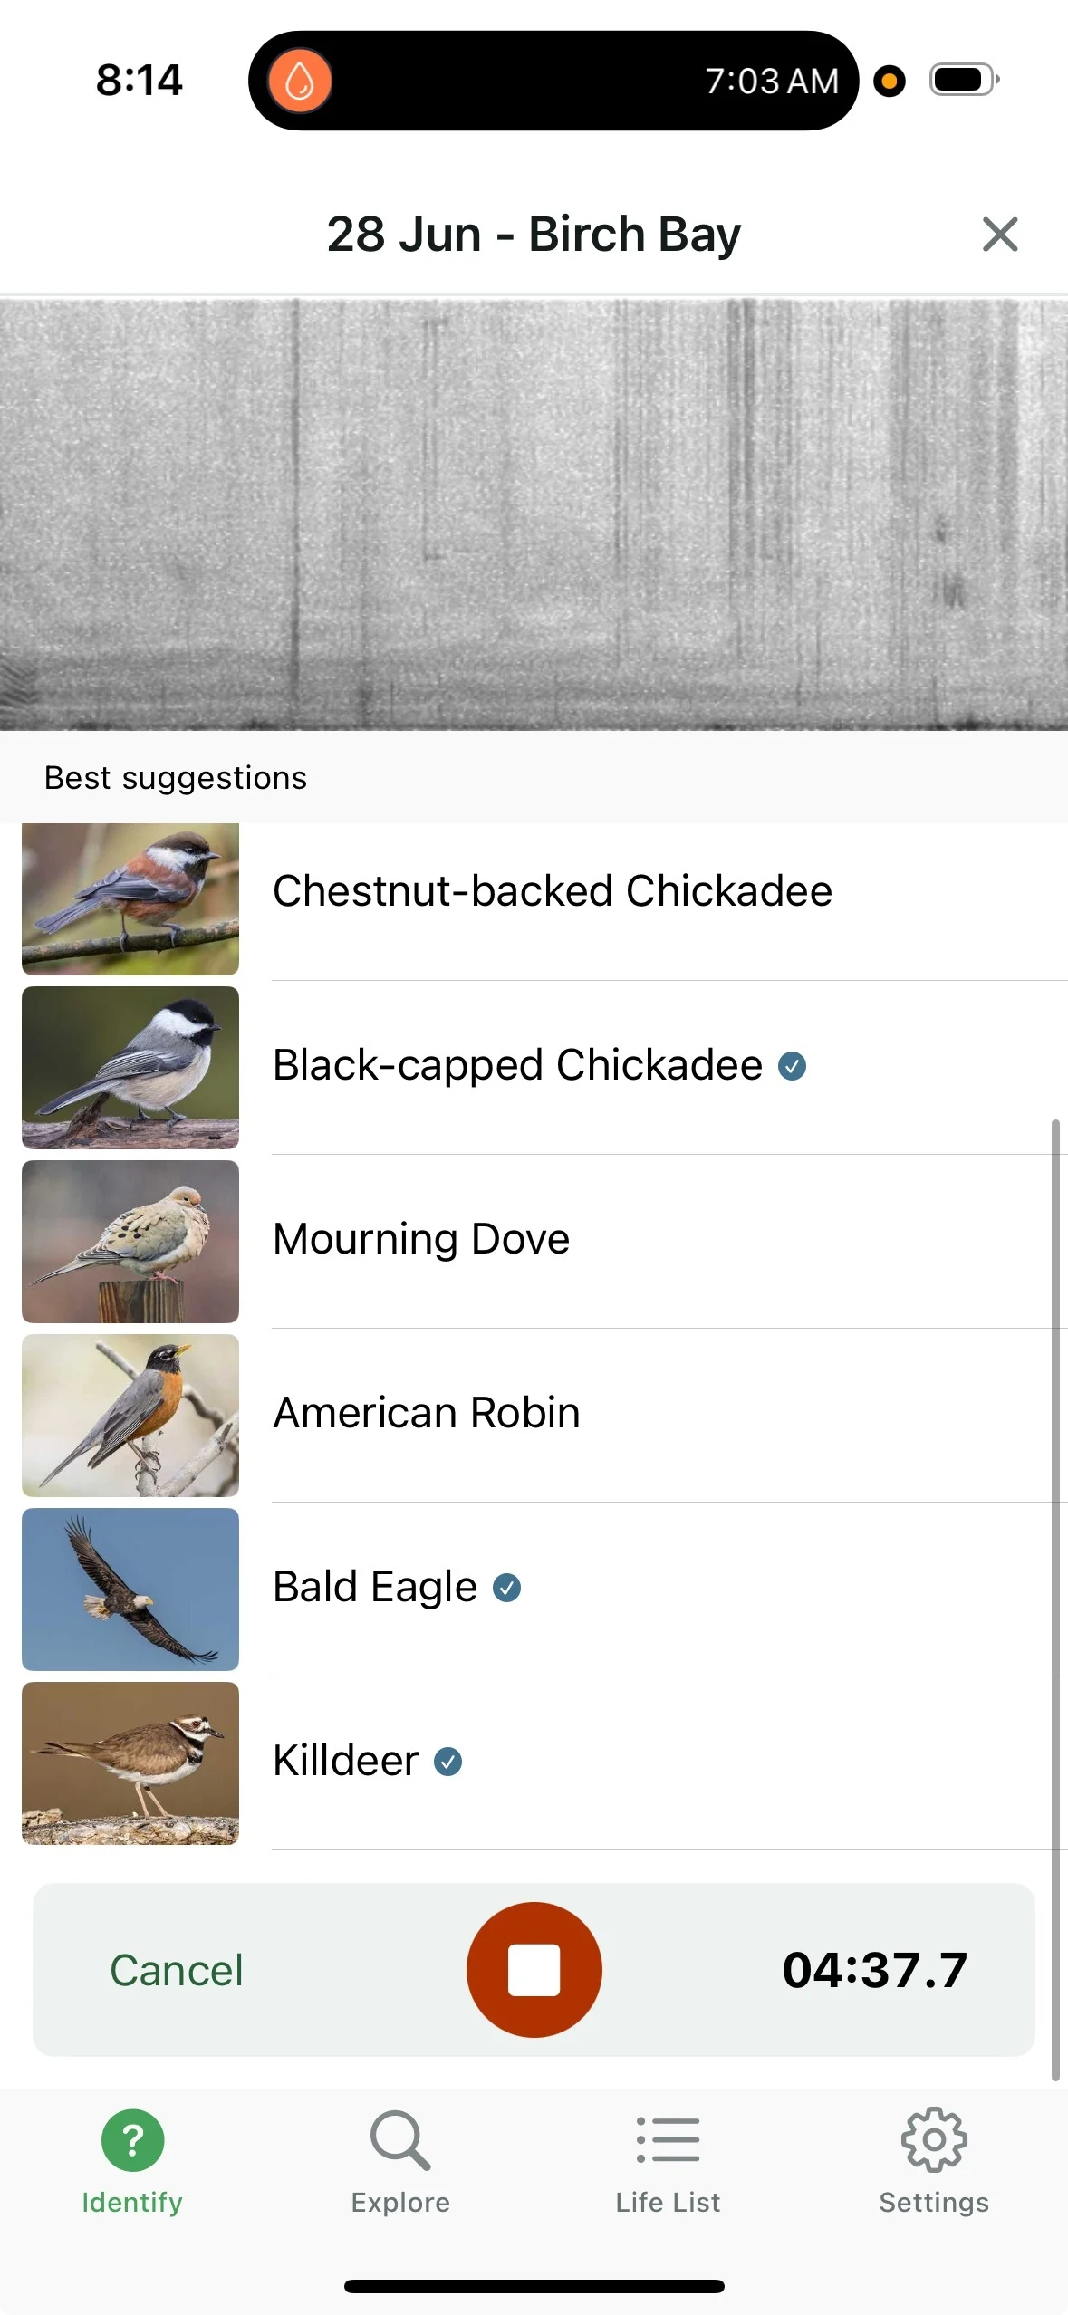Select the Mourning Dove suggestion

(x=422, y=1239)
